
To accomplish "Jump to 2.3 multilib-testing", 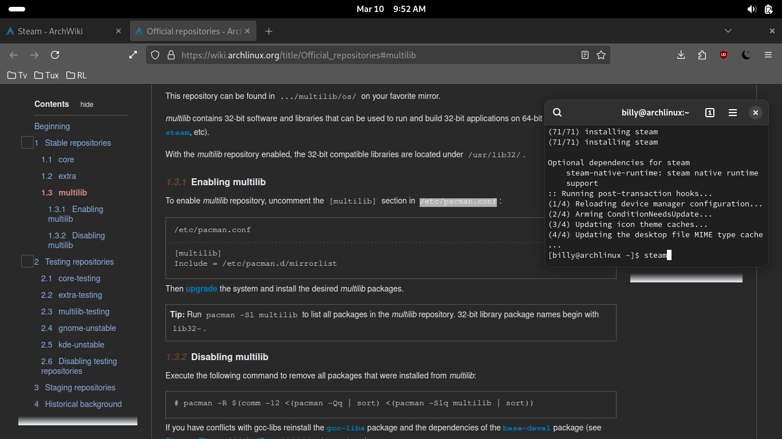I will tap(75, 312).
